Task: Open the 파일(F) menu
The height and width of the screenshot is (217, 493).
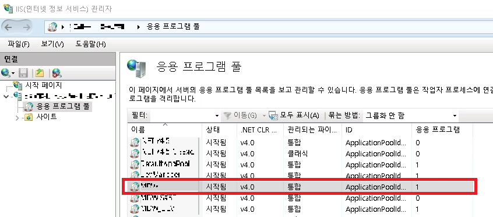Action: [x=19, y=44]
